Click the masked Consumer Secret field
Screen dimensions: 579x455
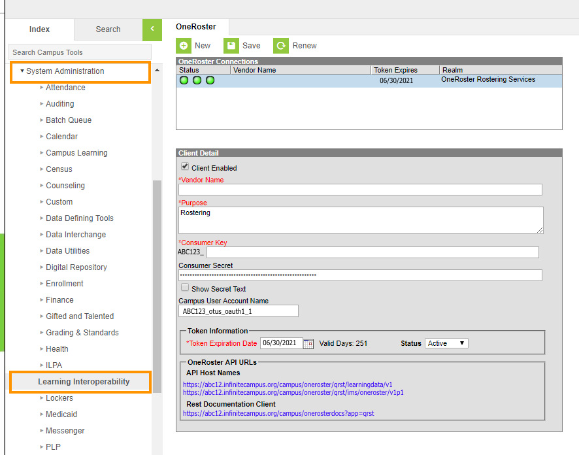[x=360, y=275]
